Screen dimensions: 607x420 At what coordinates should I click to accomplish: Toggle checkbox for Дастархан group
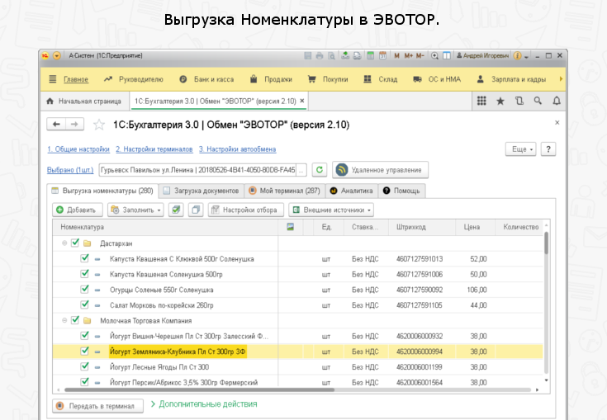pyautogui.click(x=75, y=243)
